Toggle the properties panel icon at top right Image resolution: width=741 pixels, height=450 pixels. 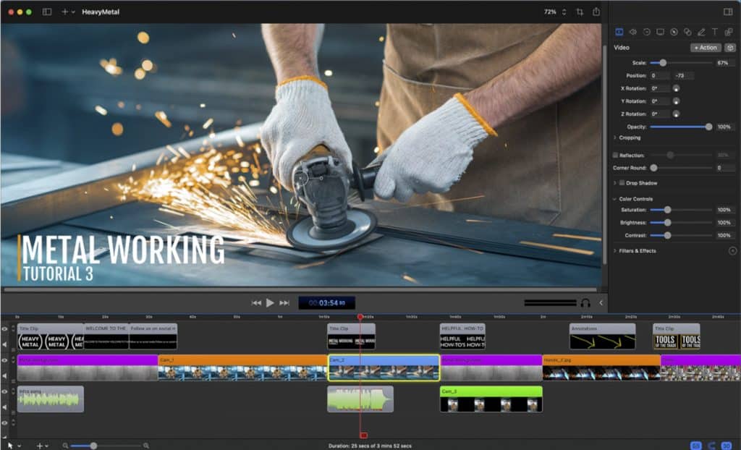click(728, 12)
